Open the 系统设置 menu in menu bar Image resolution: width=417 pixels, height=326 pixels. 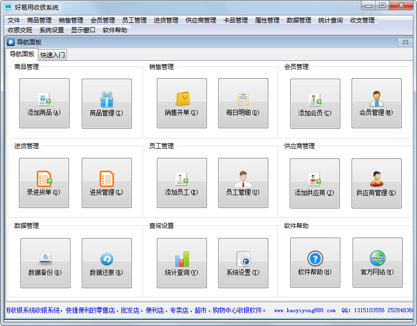click(52, 30)
